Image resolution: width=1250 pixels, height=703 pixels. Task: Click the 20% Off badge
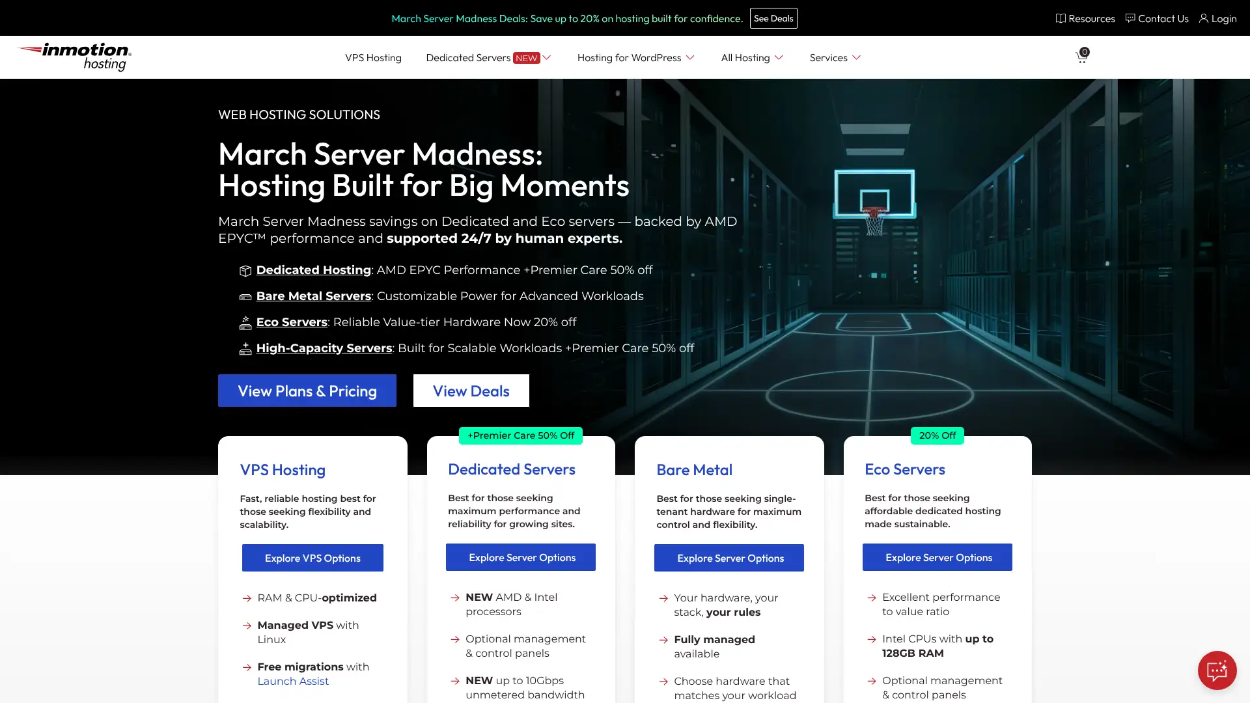pyautogui.click(x=937, y=435)
